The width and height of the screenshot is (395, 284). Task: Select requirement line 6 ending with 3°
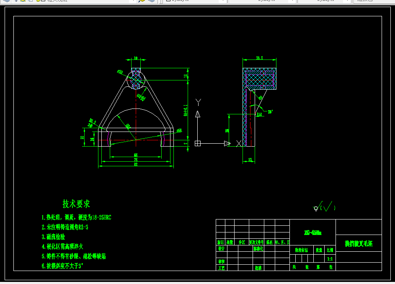pos(62,266)
